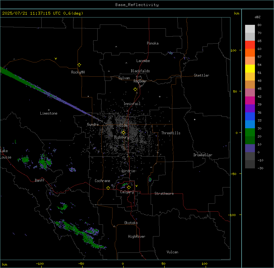Click the yellow V marker northwest of RockyMH

coord(56,59)
